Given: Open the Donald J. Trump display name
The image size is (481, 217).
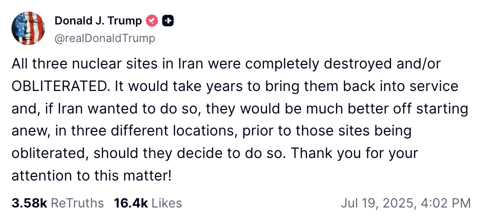Looking at the screenshot, I should coord(98,21).
